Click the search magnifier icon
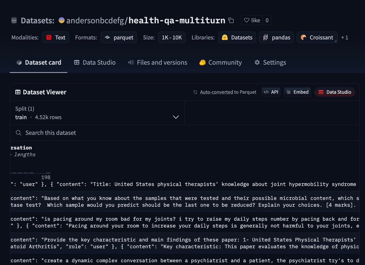 click(x=18, y=133)
